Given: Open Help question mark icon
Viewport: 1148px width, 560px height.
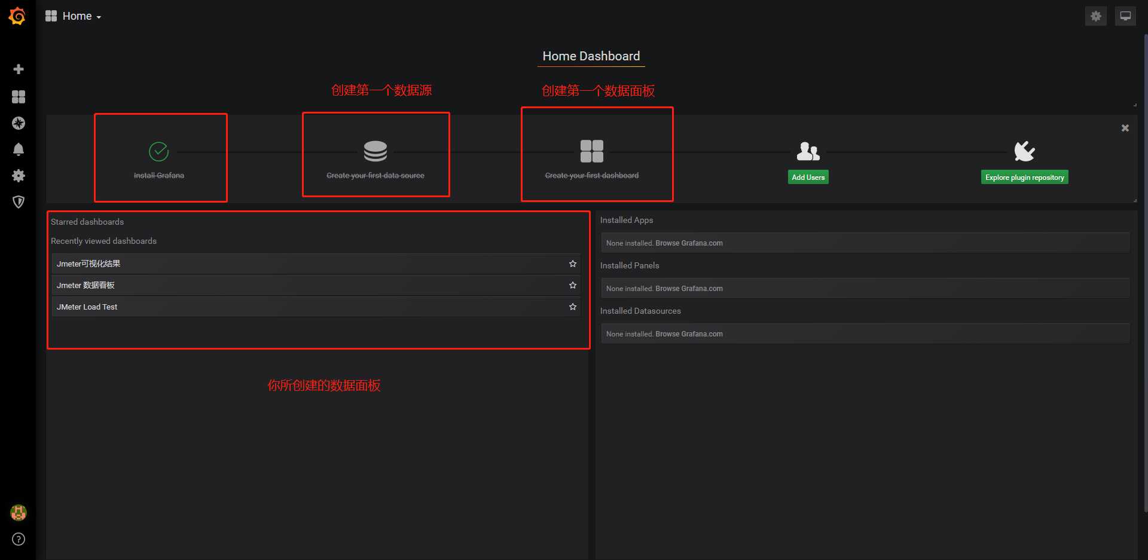Looking at the screenshot, I should [x=19, y=539].
